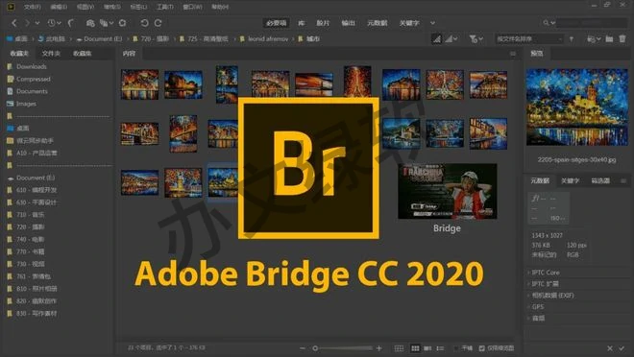The height and width of the screenshot is (357, 634).
Task: Open the 工具(T) menu
Action: [x=165, y=7]
